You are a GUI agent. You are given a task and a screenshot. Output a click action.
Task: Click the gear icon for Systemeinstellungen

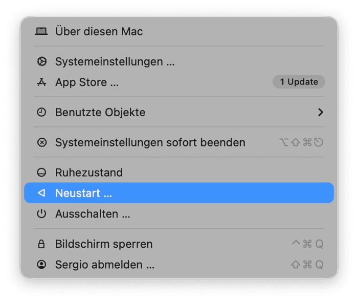pyautogui.click(x=41, y=62)
